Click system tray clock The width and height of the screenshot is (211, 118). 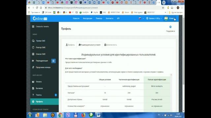click(178, 115)
